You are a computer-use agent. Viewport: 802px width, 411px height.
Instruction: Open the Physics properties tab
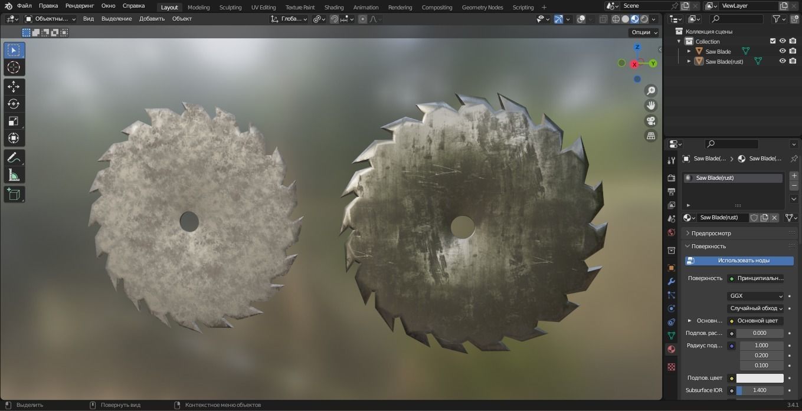click(671, 308)
